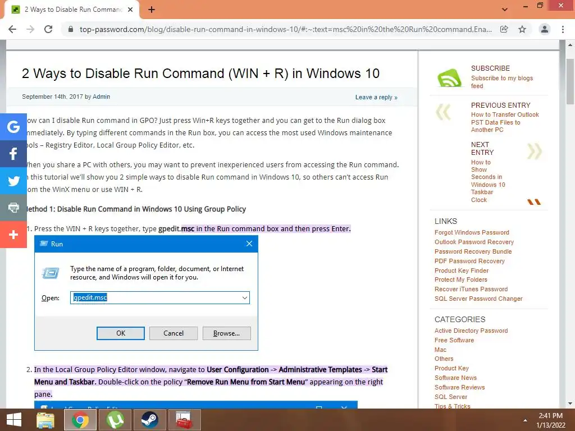Open the red toolbox app in taskbar

tap(184, 420)
